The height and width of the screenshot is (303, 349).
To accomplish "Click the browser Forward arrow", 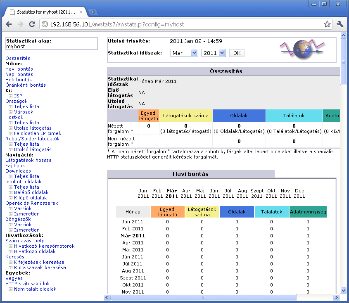I will pyautogui.click(x=21, y=24).
